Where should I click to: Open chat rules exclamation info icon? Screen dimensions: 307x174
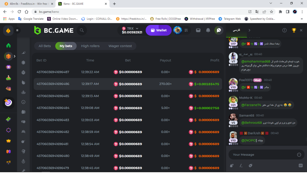(x=284, y=30)
